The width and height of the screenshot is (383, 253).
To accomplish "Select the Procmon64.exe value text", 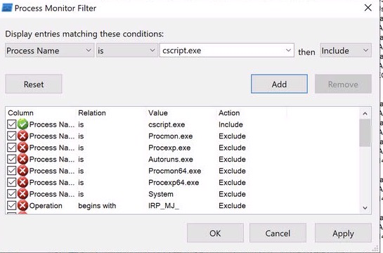I will (175, 171).
